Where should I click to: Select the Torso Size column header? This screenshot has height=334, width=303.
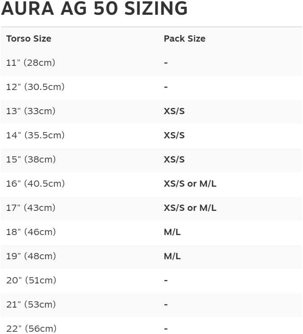point(29,39)
